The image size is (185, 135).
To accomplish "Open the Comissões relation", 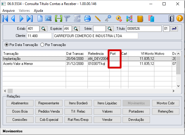I will [x=20, y=120].
